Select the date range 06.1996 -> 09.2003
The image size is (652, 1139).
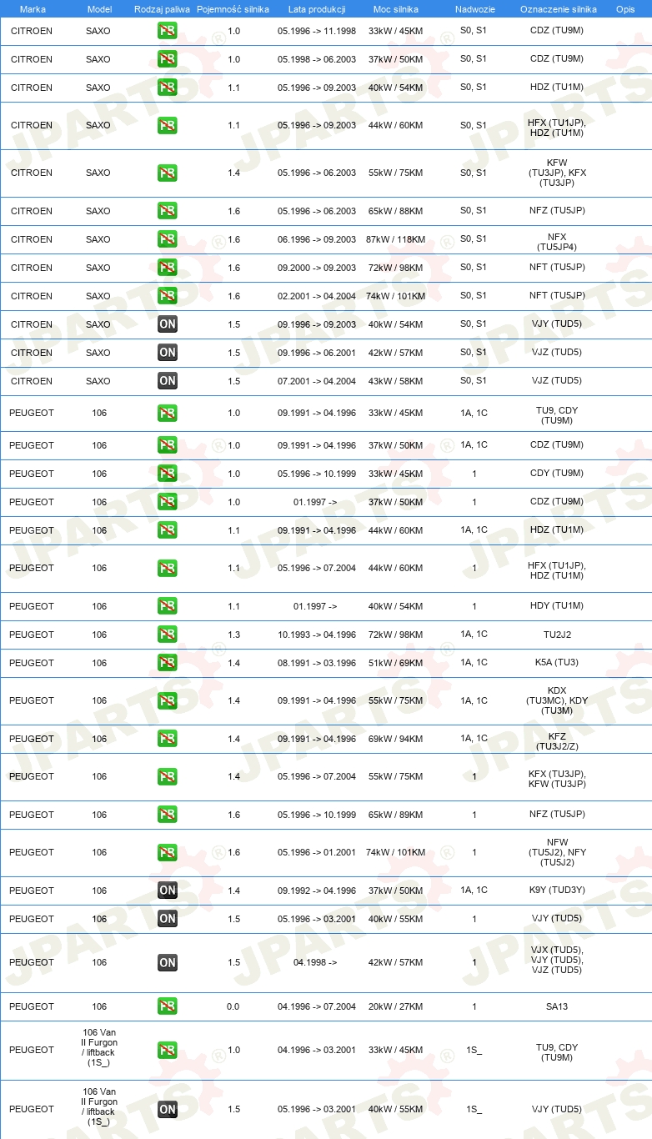(317, 239)
